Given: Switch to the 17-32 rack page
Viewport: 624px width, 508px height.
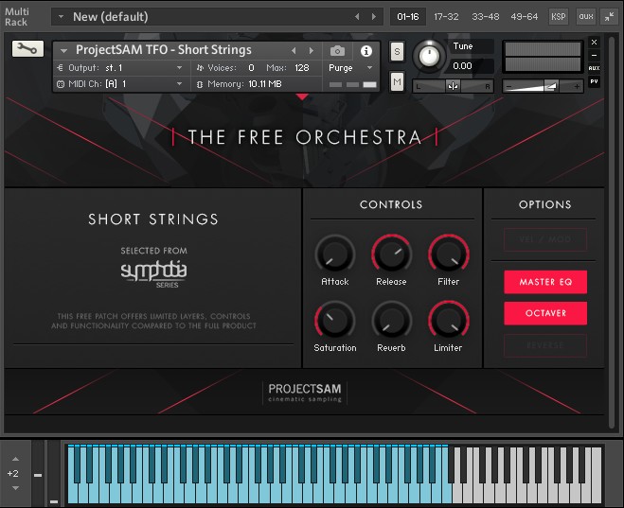Looking at the screenshot, I should coord(446,17).
